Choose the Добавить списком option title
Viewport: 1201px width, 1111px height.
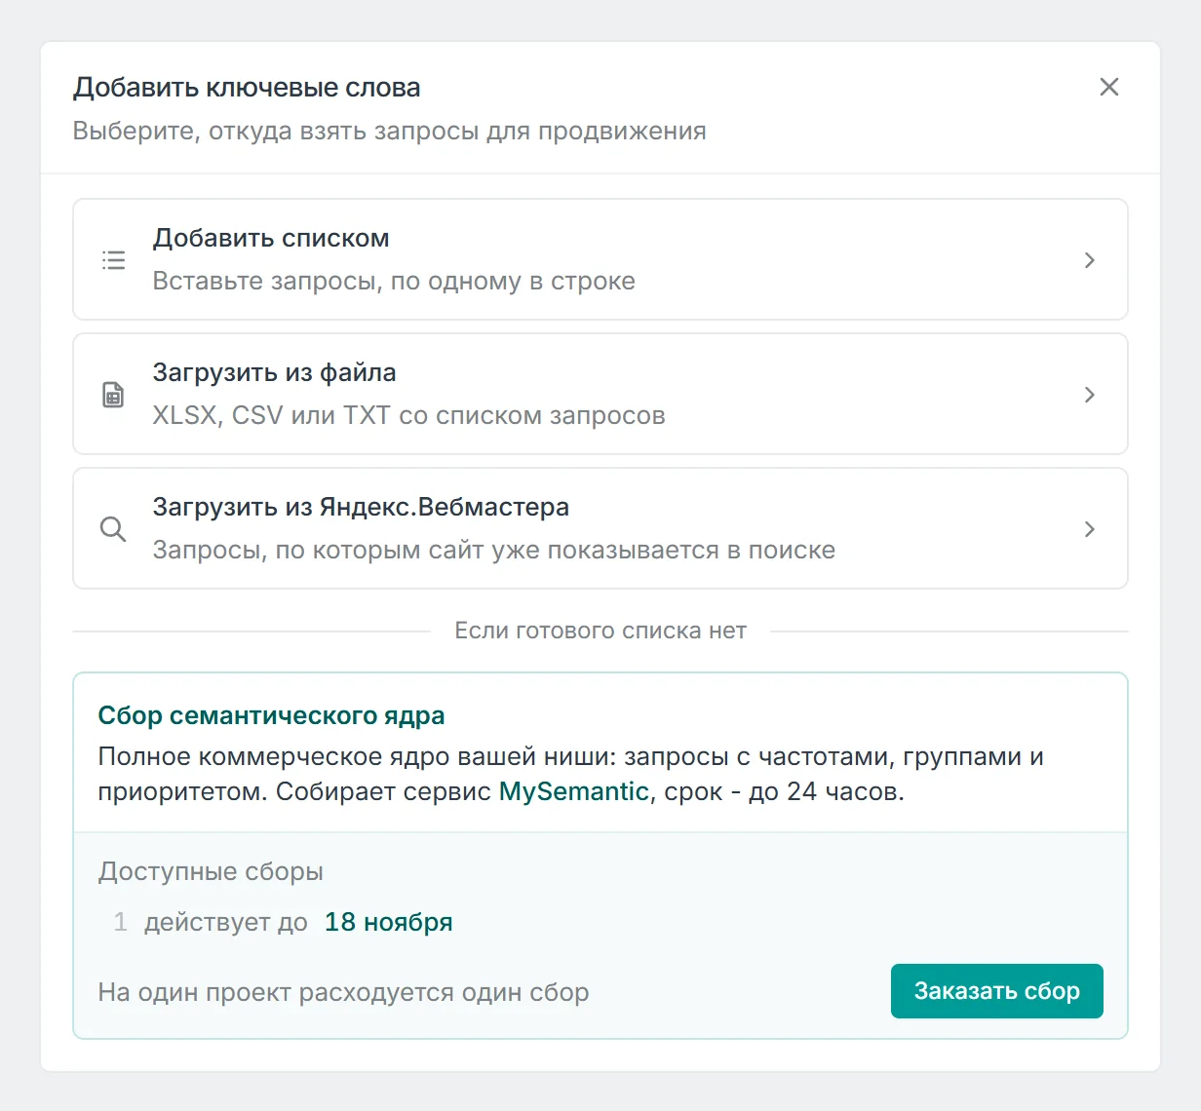(x=271, y=238)
